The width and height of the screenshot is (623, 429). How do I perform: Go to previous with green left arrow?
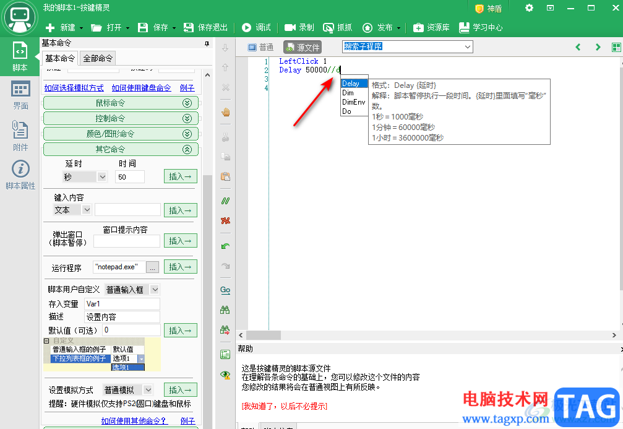click(578, 47)
